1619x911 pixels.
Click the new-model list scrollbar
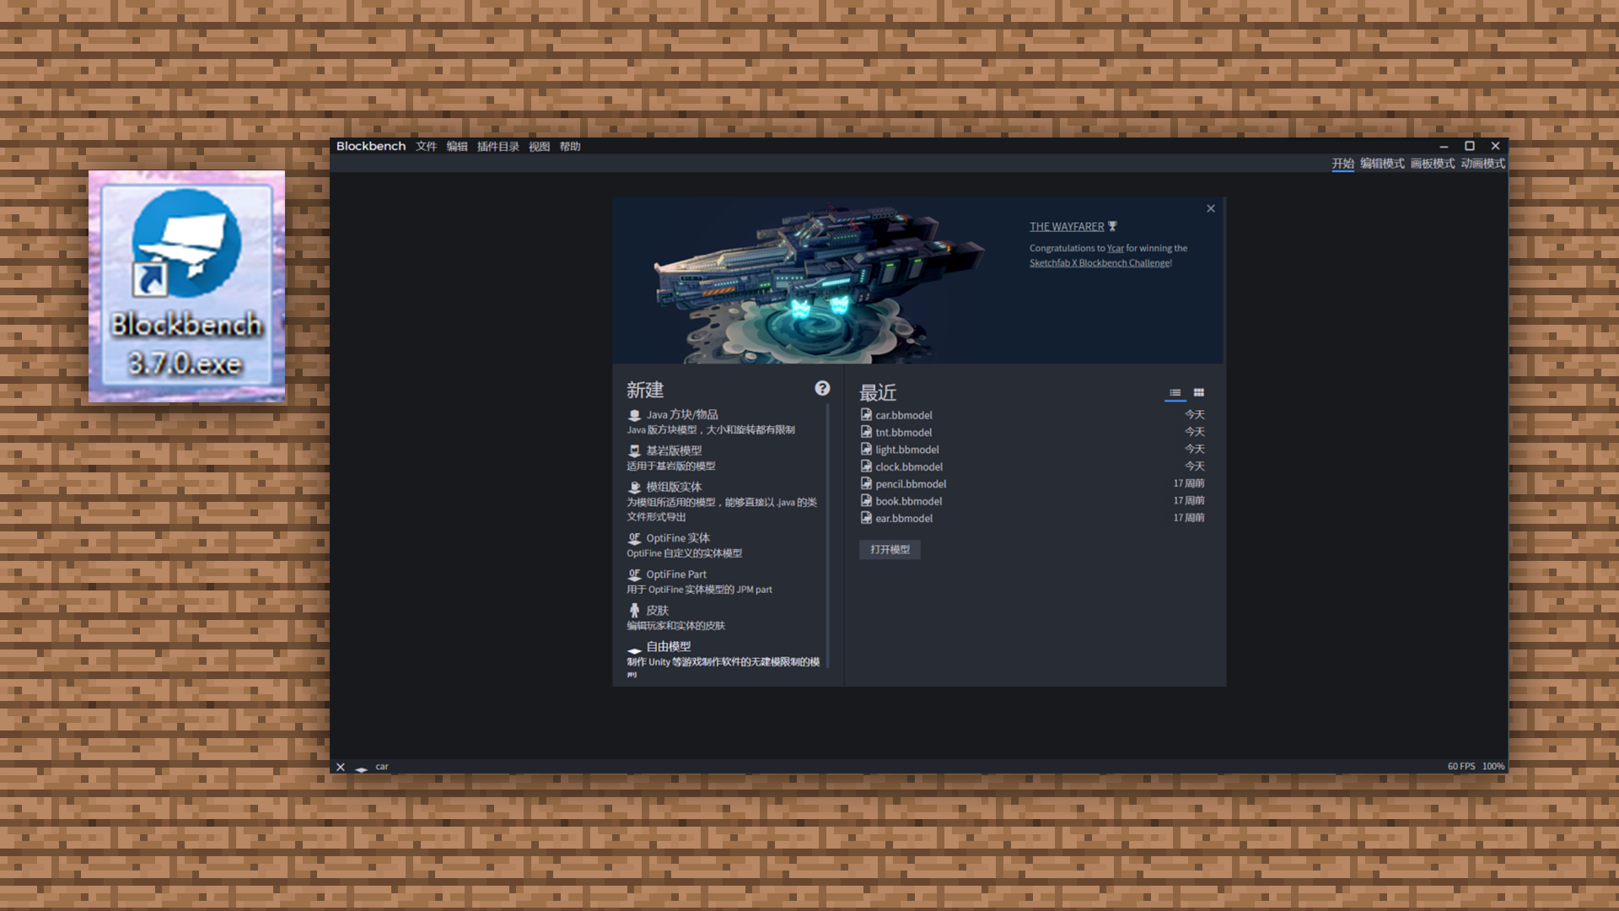coord(828,536)
